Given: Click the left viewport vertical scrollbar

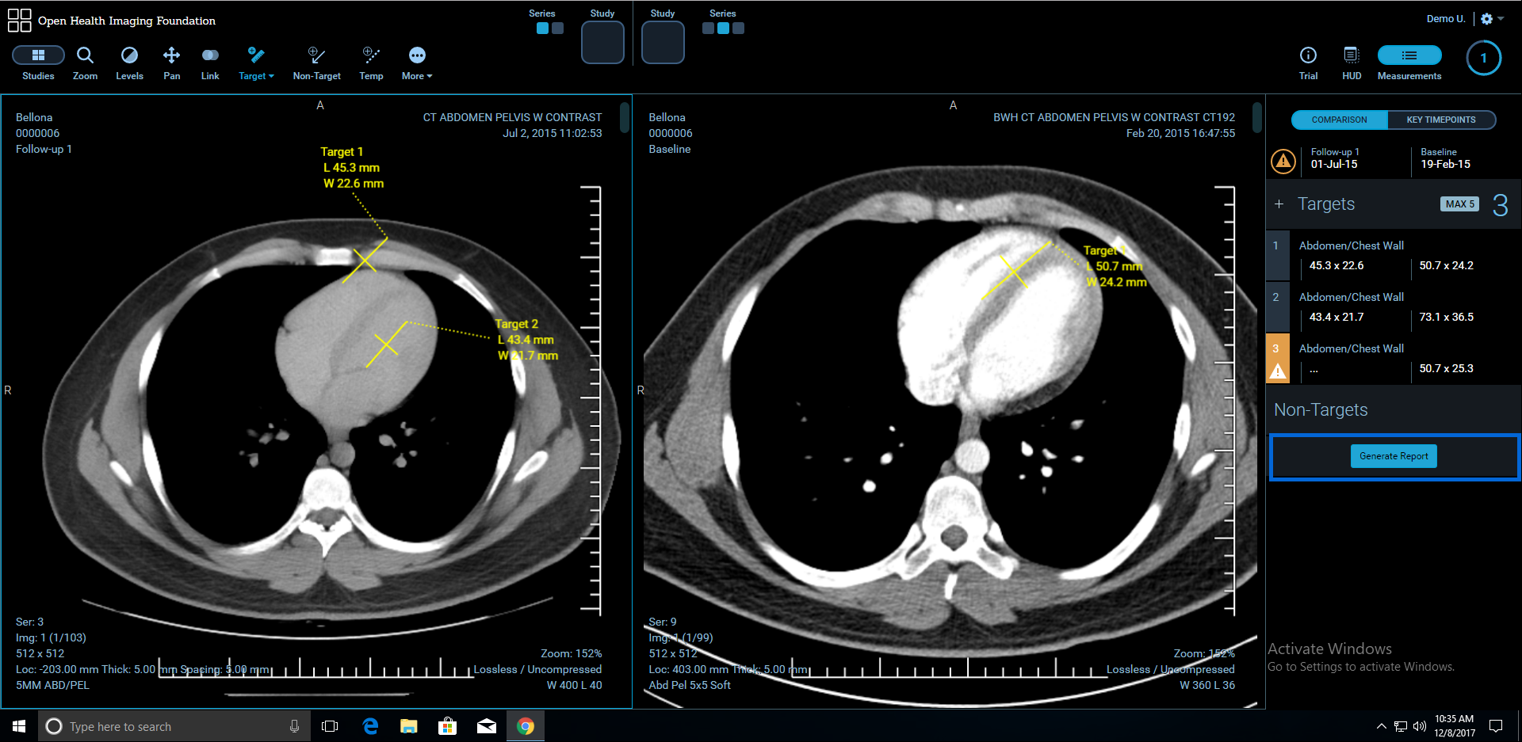Looking at the screenshot, I should tap(625, 117).
